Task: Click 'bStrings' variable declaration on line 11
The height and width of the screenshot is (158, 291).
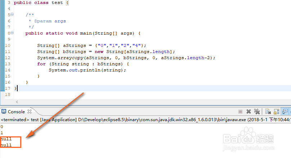Action: click(75, 52)
